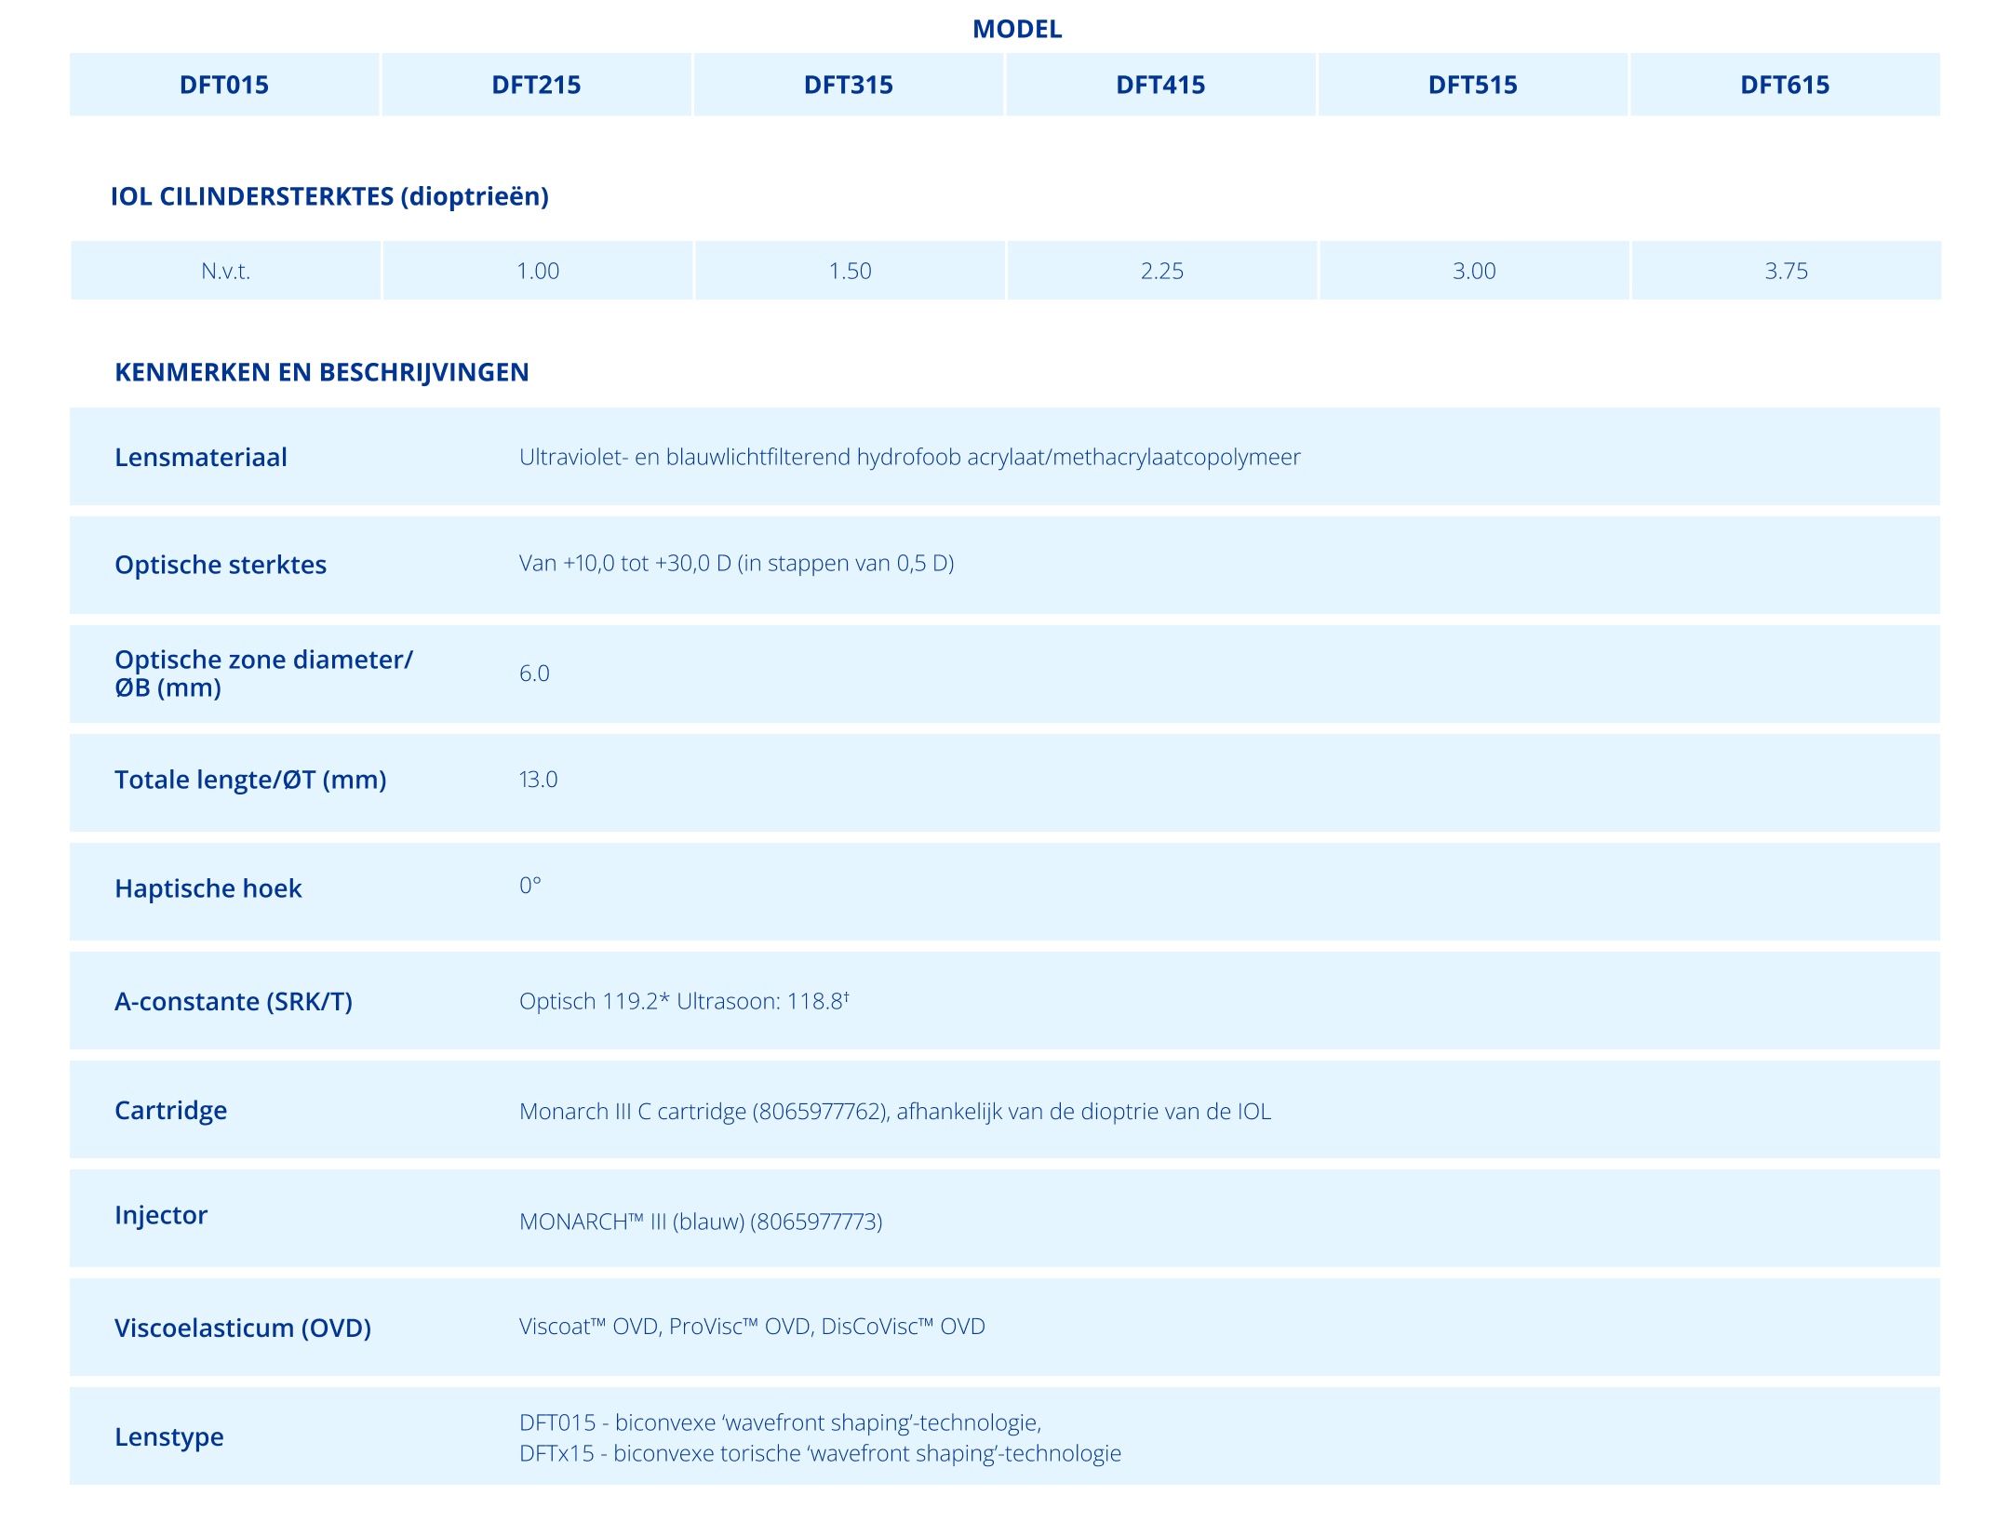Click the hydrofoob acrylaat/methacrylaatcopolymeer description
The height and width of the screenshot is (1522, 2010).
click(x=910, y=457)
